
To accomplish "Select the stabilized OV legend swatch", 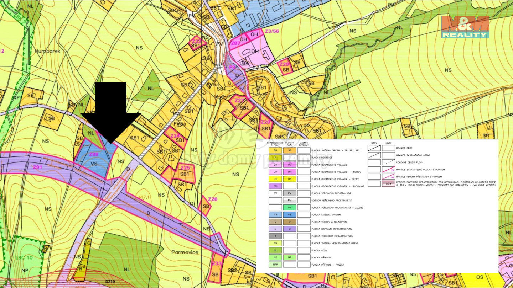I will (275, 165).
